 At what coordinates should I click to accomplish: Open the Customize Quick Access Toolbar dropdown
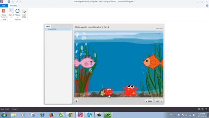pyautogui.click(x=20, y=2)
